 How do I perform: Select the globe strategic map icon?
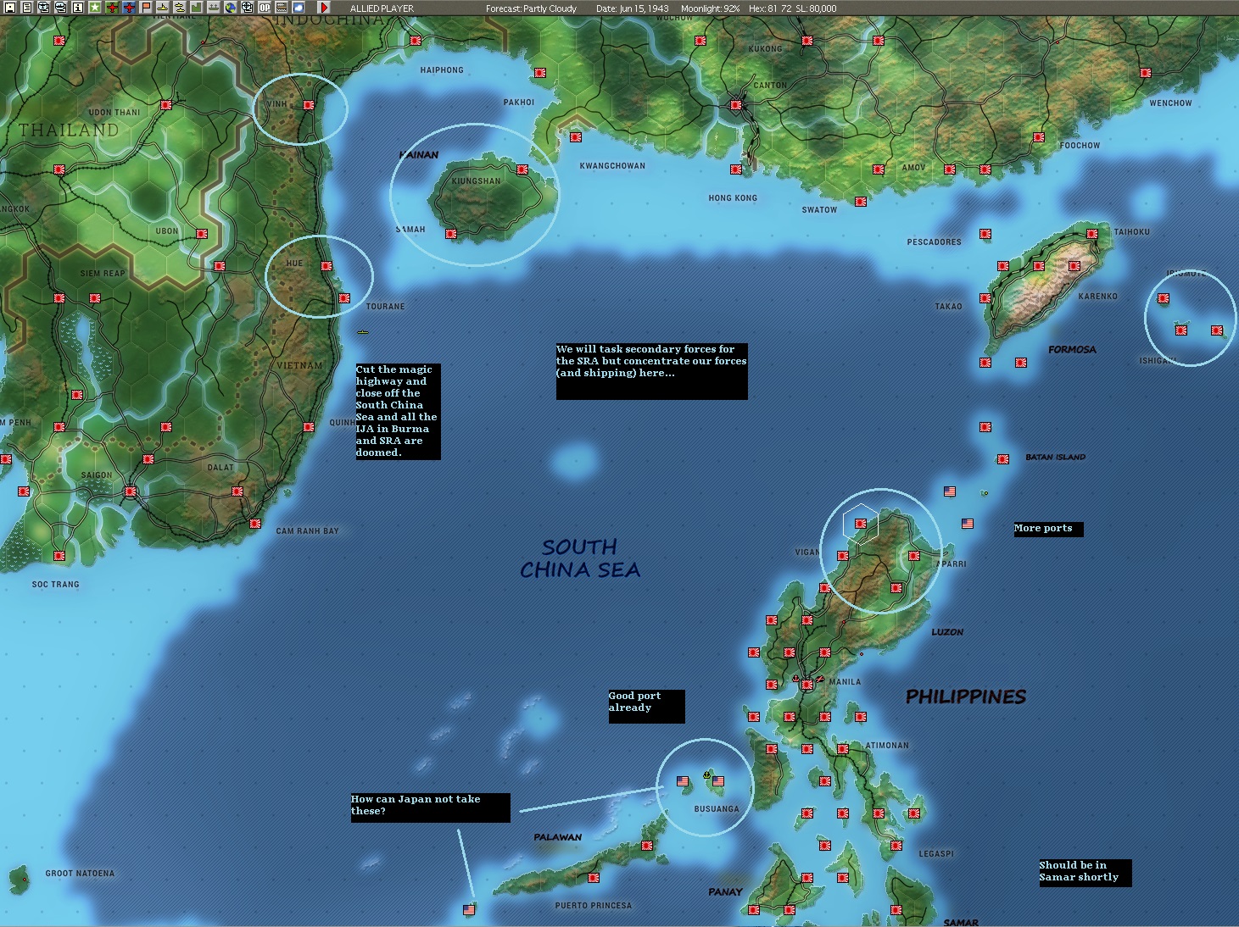point(231,8)
